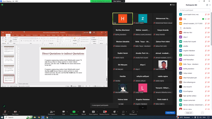Expand the Chat options arrow

coord(67,112)
